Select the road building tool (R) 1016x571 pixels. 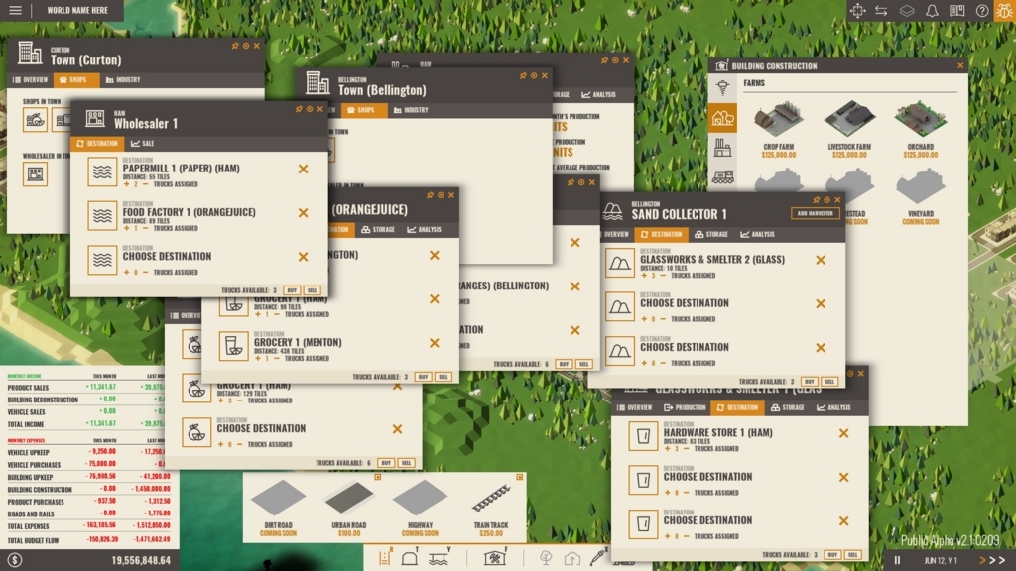pyautogui.click(x=386, y=557)
